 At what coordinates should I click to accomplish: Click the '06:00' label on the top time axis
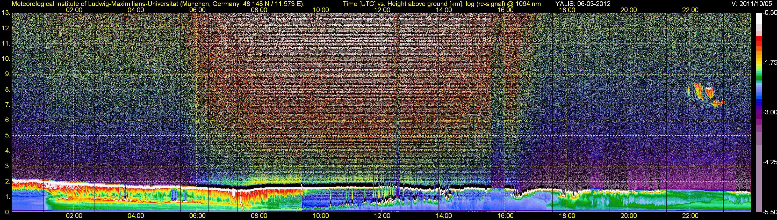point(198,10)
